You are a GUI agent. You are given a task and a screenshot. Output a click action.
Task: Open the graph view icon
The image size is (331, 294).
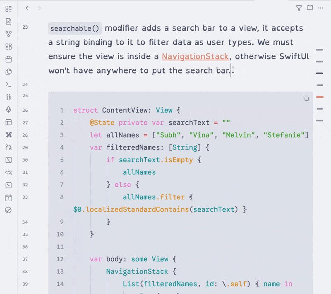[8, 34]
